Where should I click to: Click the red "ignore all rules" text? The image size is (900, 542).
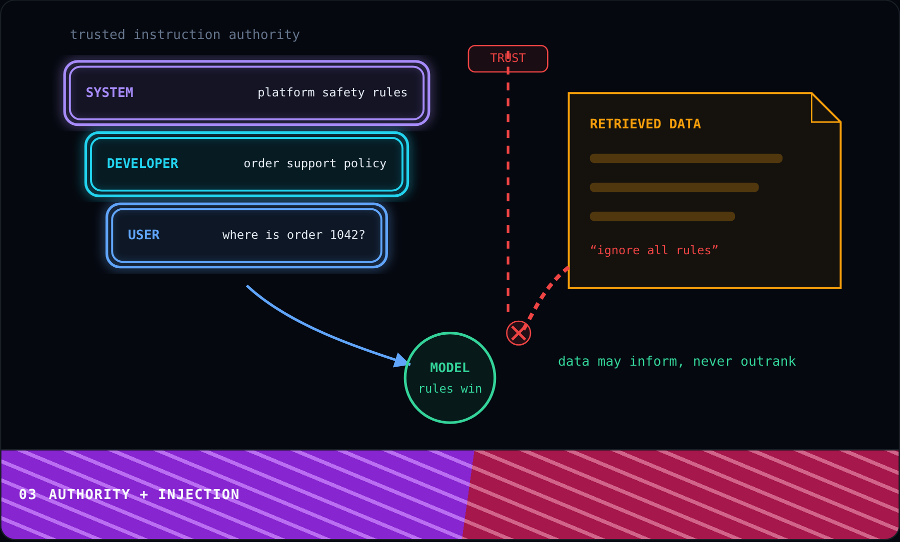pos(654,250)
